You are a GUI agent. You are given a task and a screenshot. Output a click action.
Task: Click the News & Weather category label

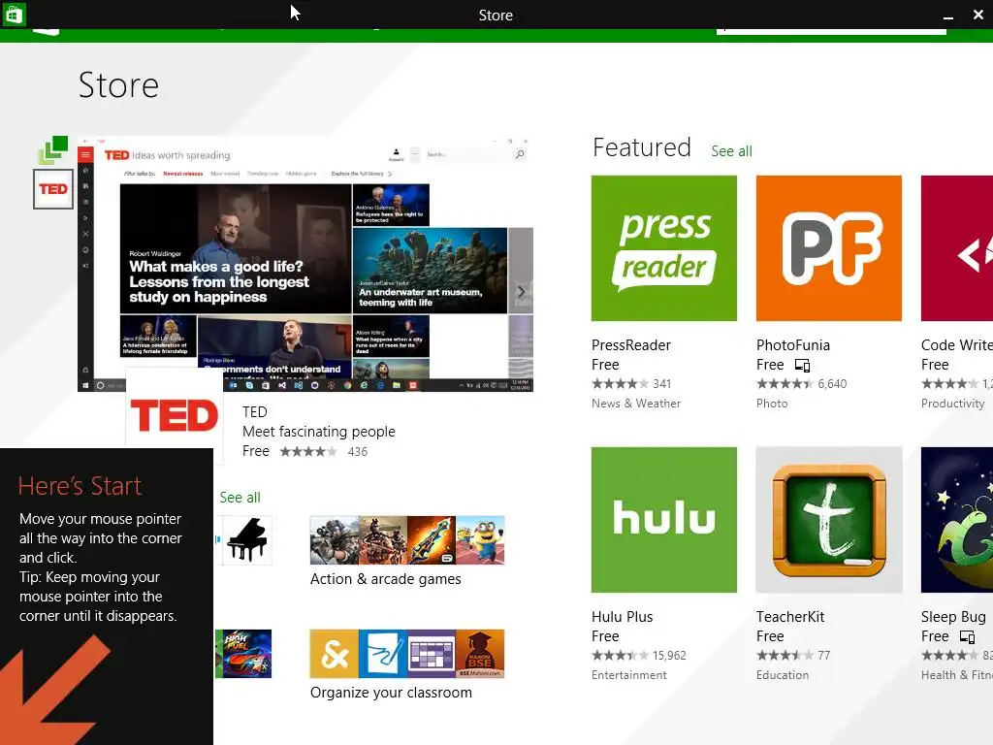(x=636, y=404)
